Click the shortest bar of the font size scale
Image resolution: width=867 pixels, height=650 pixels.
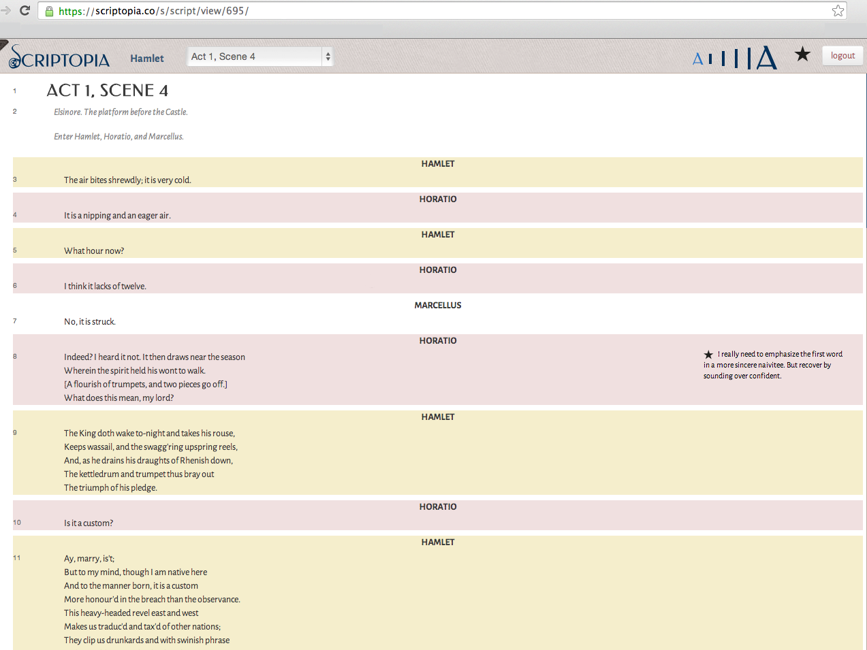710,59
